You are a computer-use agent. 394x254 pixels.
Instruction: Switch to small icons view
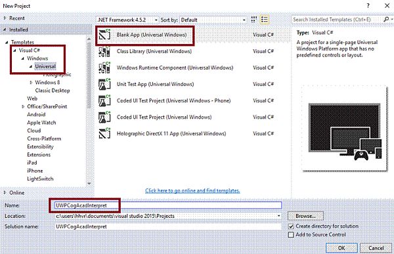pyautogui.click(x=254, y=20)
